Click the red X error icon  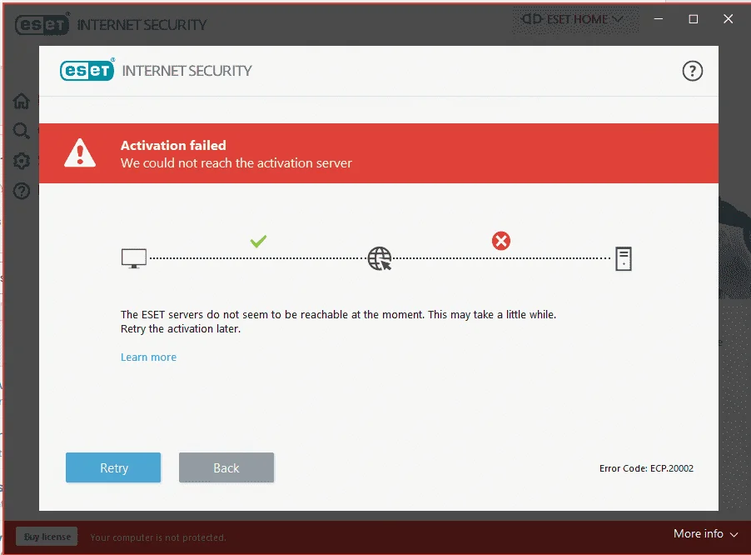[501, 241]
